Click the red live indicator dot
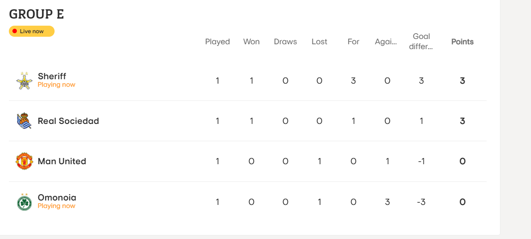 pos(15,31)
